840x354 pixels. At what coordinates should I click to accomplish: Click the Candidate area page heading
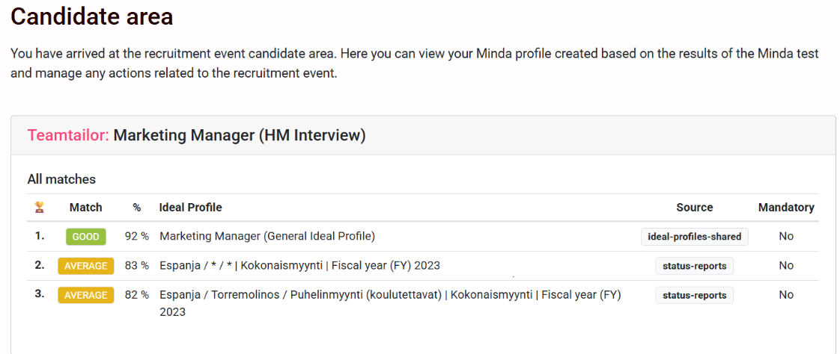[x=91, y=16]
